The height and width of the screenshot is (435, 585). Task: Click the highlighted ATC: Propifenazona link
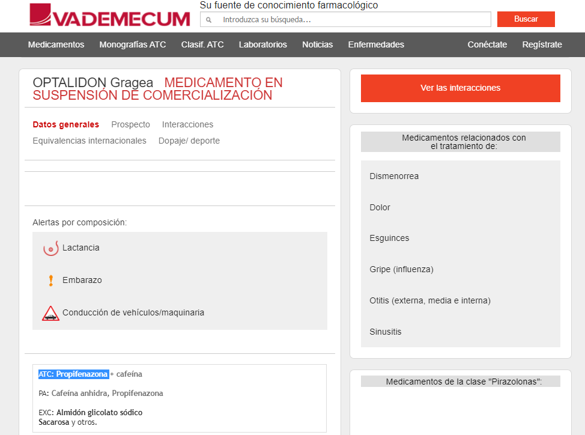point(73,374)
